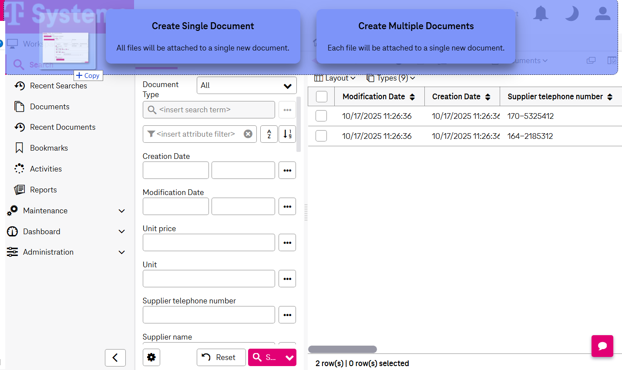Open the user profile menu

pos(603,13)
